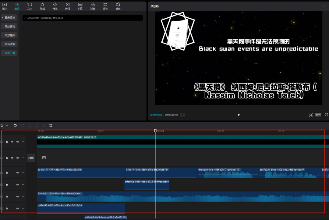Click the fullscreen icon in the player
The height and width of the screenshot is (220, 329).
[326, 115]
